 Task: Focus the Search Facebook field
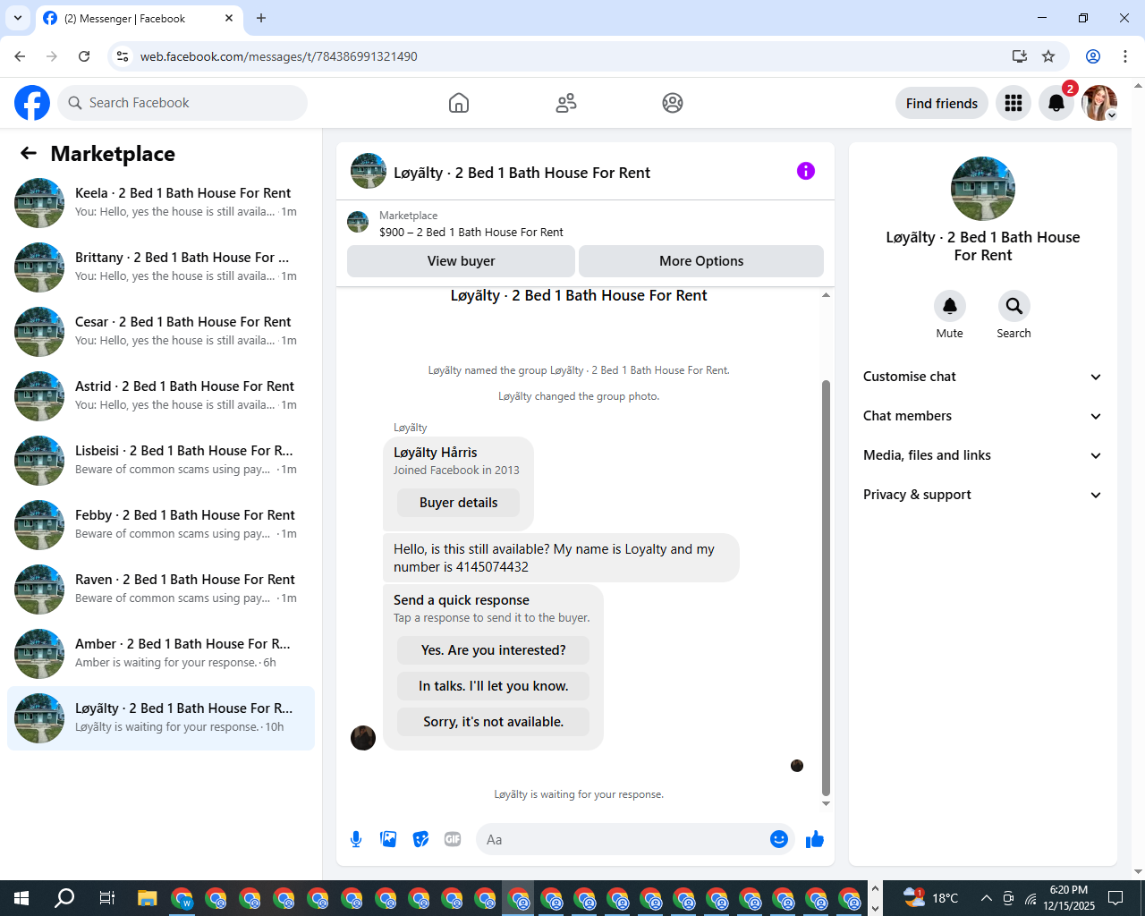[182, 103]
